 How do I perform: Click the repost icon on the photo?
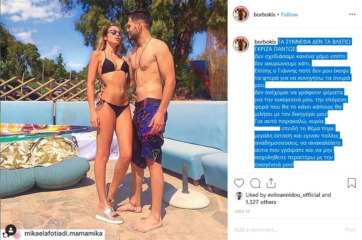point(5,235)
